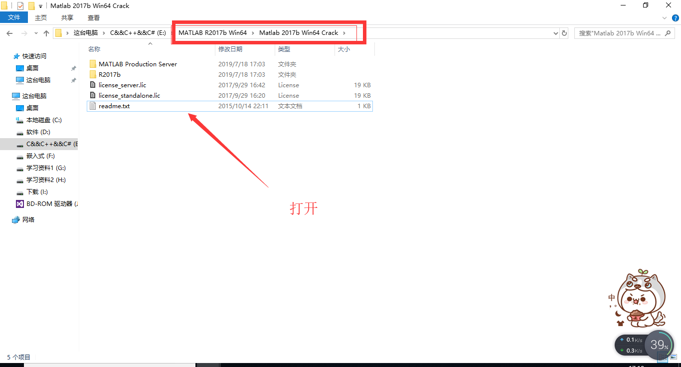Open 软件 (D:) drive

click(33, 132)
